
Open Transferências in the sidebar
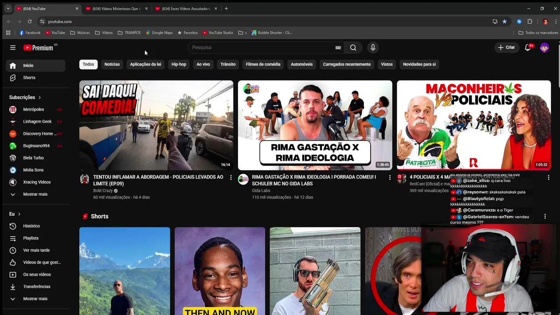point(35,287)
